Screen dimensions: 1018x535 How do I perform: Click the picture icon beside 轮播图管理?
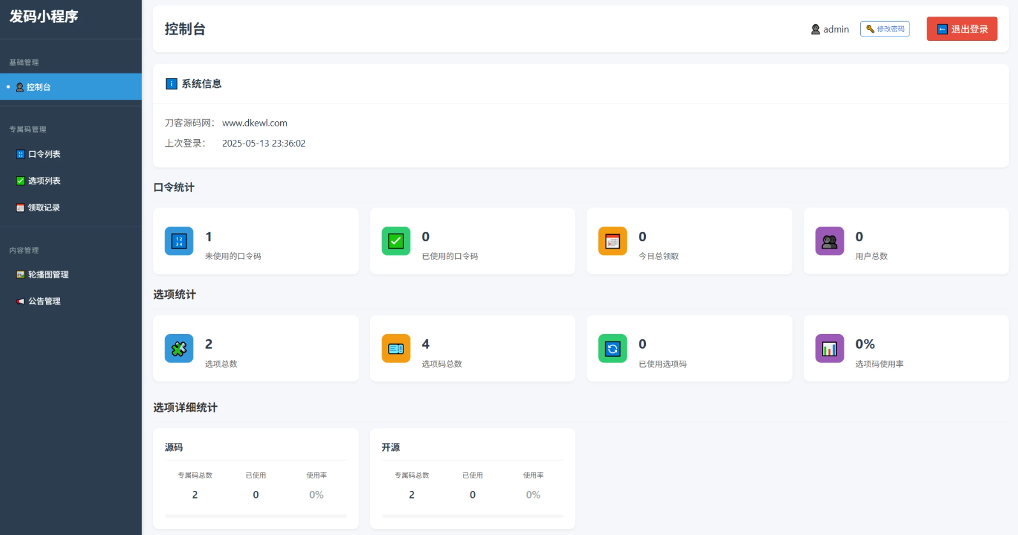[x=20, y=275]
